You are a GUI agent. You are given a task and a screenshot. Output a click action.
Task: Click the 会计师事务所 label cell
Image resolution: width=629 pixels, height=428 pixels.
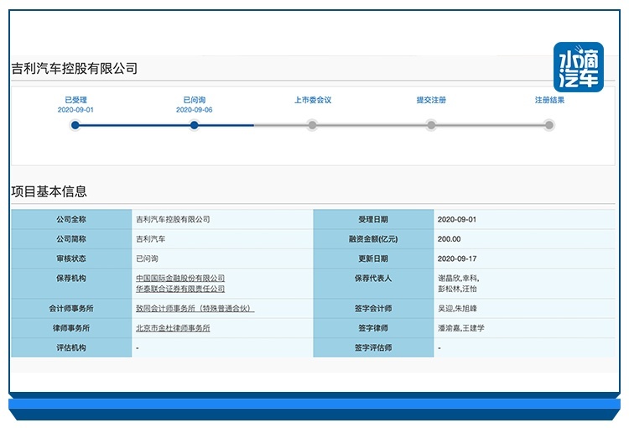click(71, 308)
